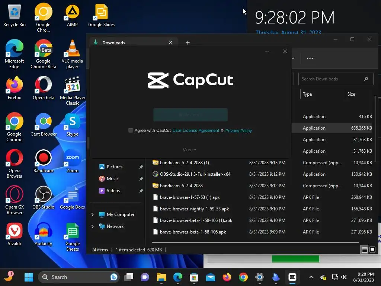Expand My Computer in navigation pane
Viewport: 381px width, 286px height.
[92, 214]
